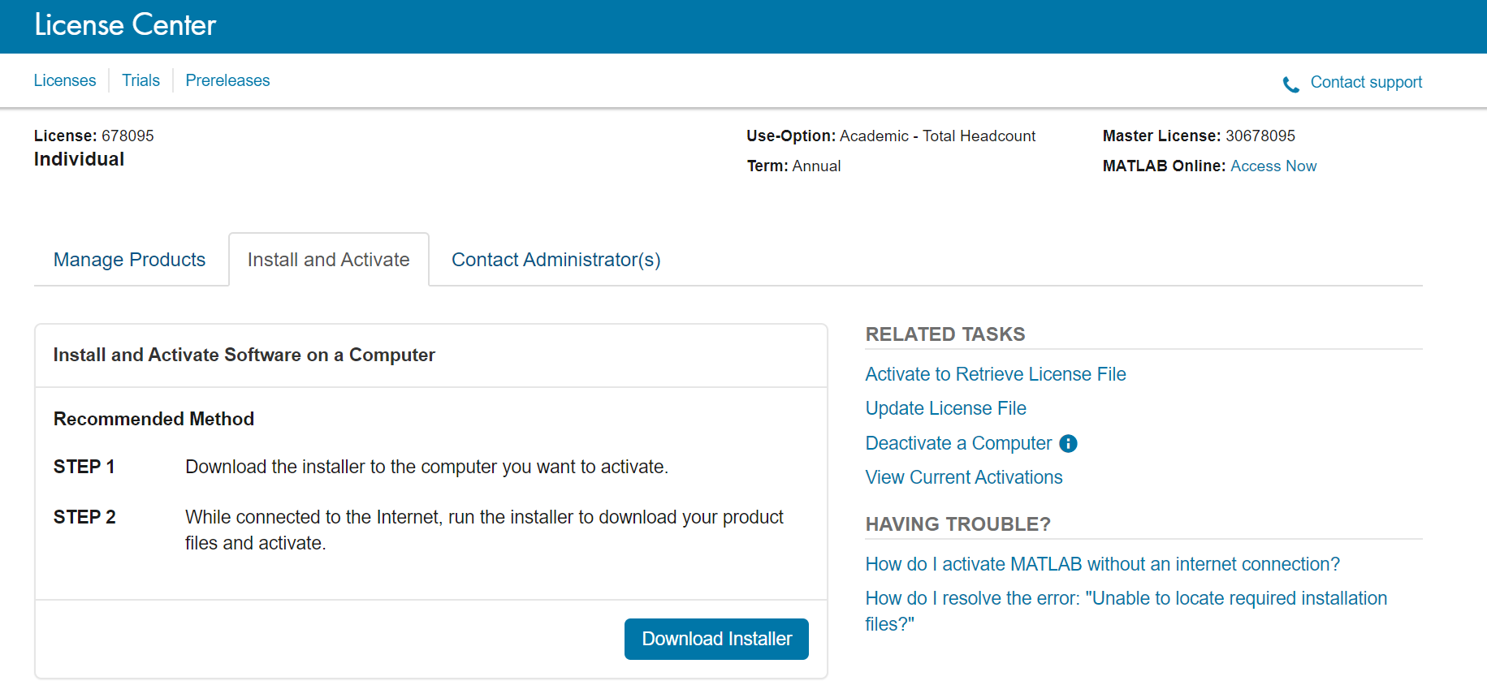This screenshot has height=698, width=1487.
Task: Open help on activating MATLAB without internet
Action: point(1103,564)
